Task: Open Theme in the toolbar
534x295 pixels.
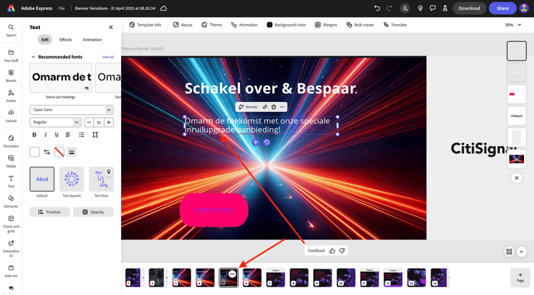Action: coord(211,25)
